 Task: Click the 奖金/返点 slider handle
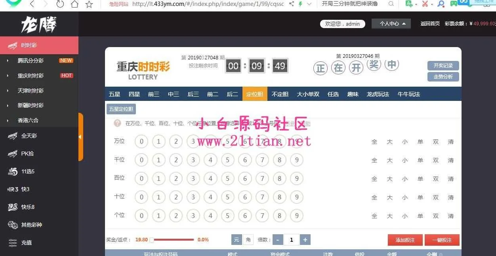151,240
